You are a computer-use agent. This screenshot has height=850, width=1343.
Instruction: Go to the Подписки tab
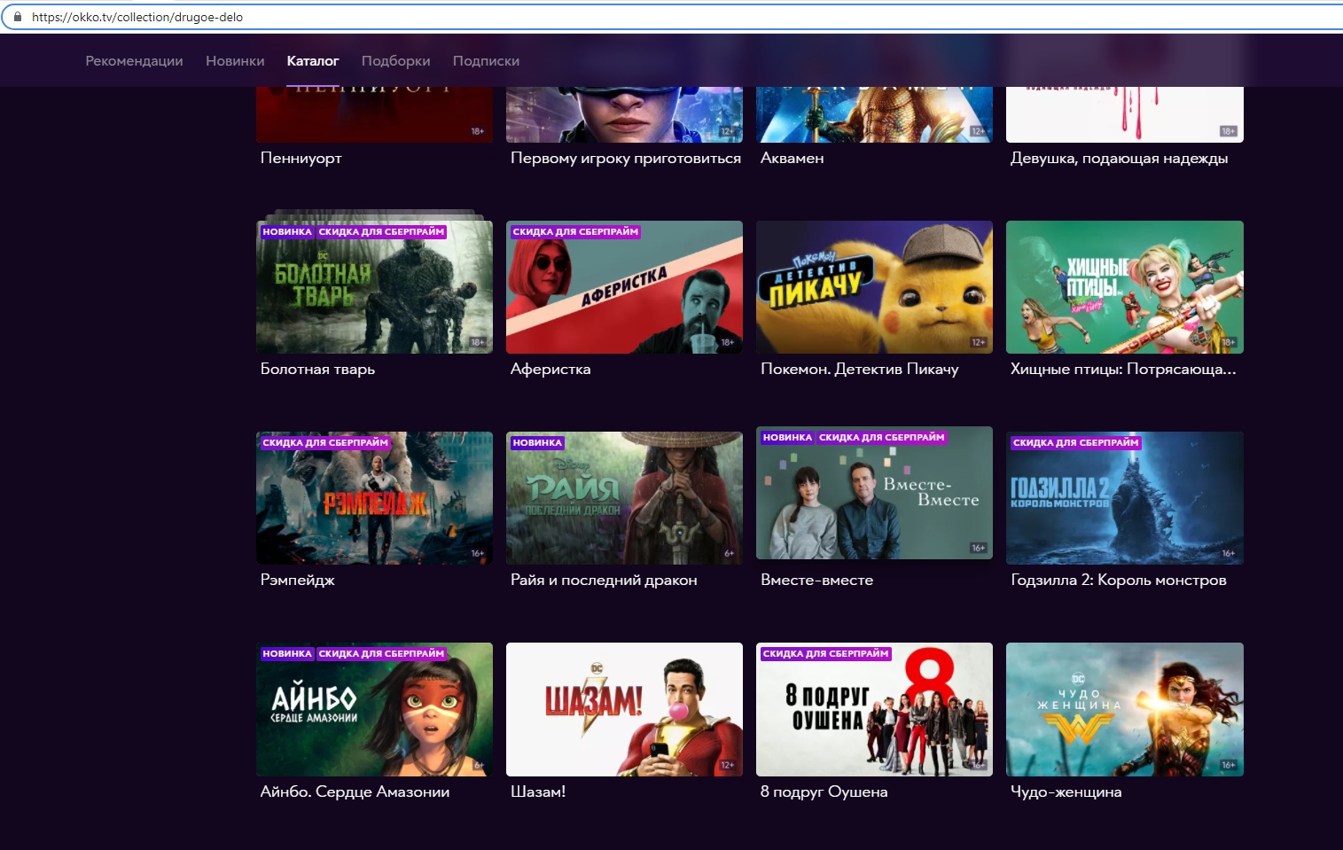click(486, 61)
